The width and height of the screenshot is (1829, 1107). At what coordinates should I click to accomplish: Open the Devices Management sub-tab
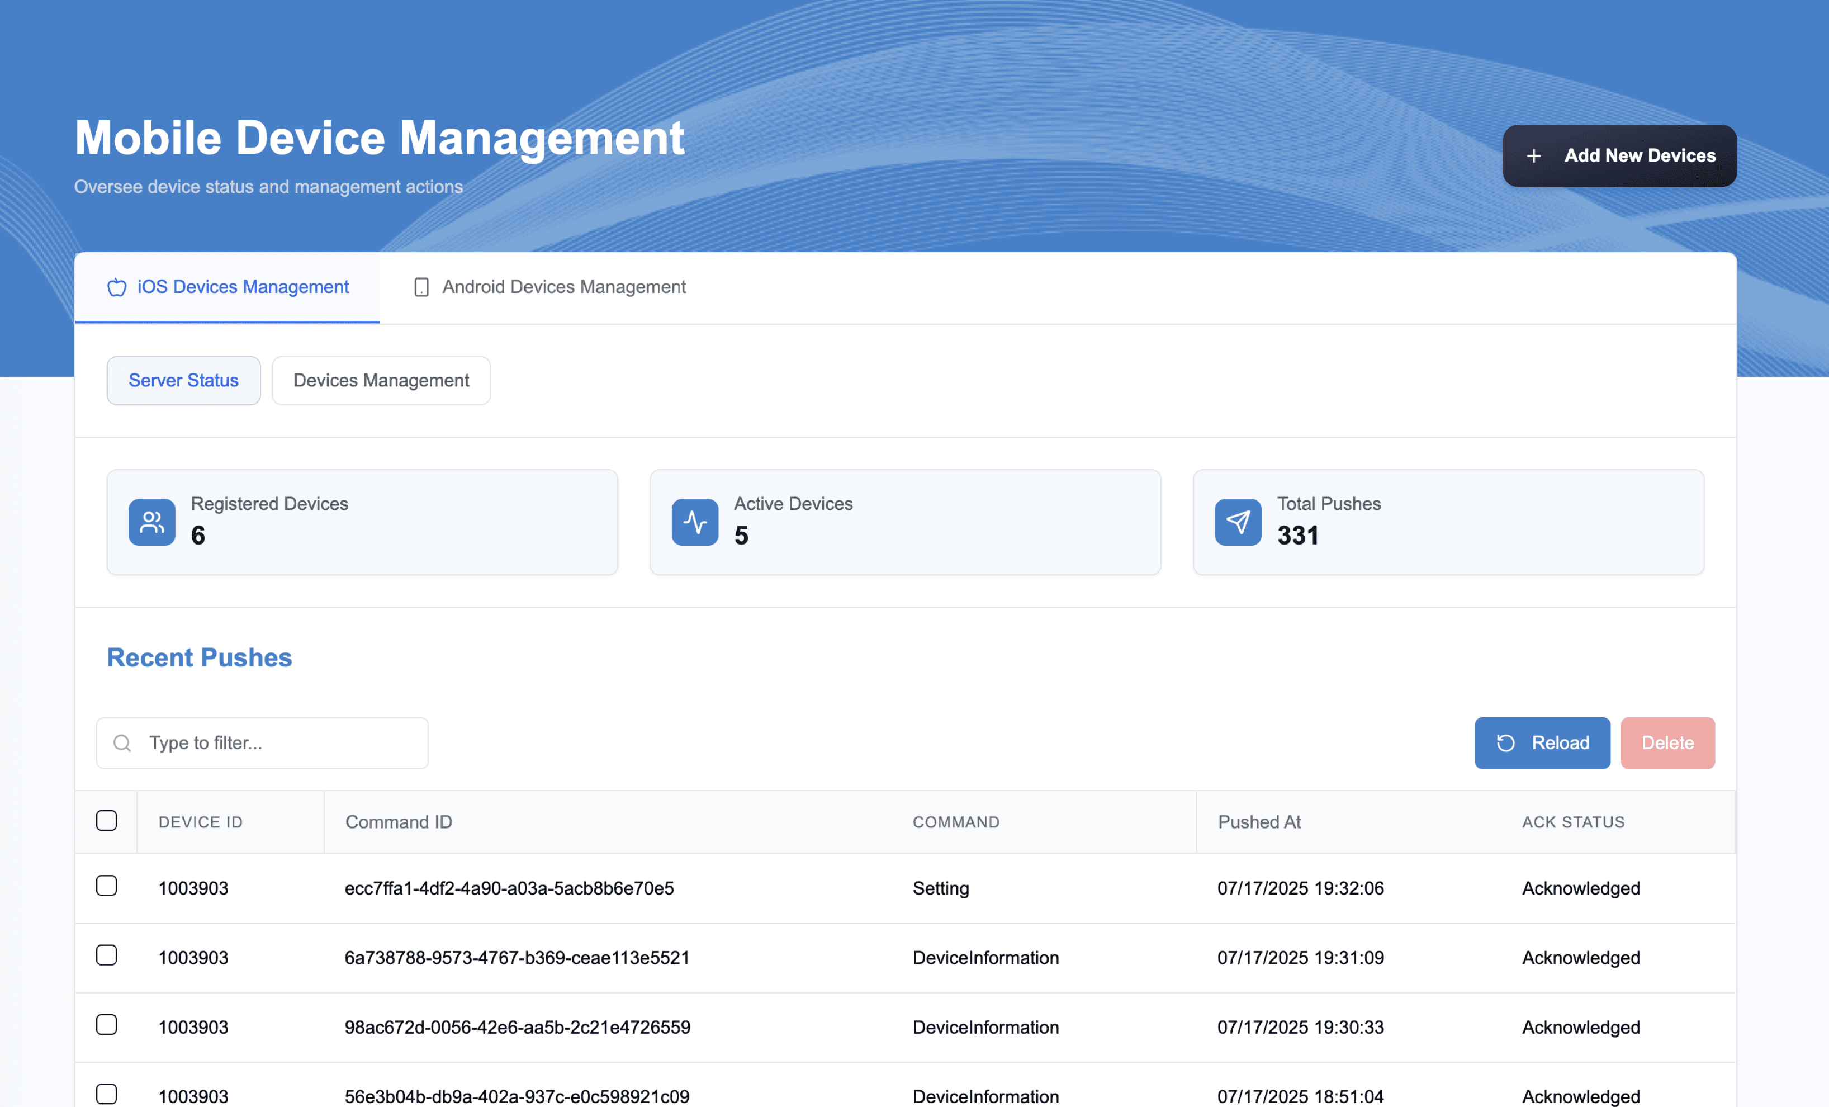[x=381, y=381]
